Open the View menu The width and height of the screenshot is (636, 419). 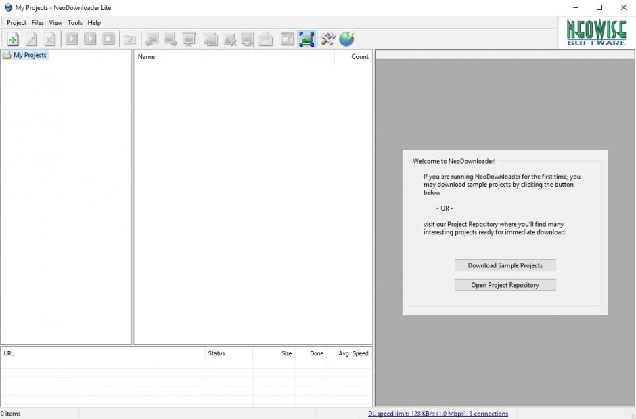(55, 23)
